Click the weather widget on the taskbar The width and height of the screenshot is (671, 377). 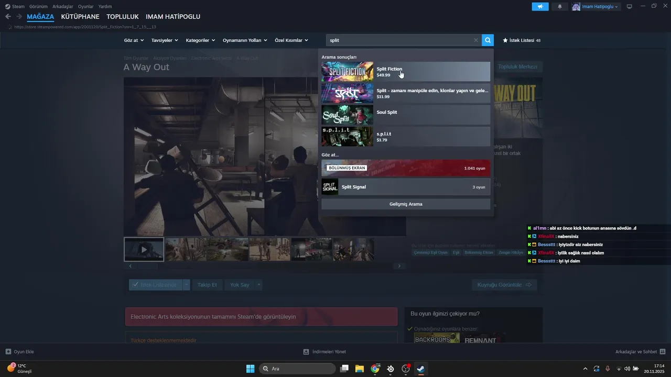point(19,368)
